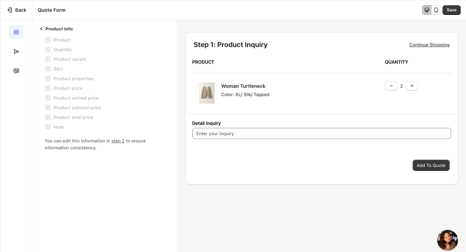Enable the SKU checkbox
This screenshot has height=252, width=466.
coord(48,69)
